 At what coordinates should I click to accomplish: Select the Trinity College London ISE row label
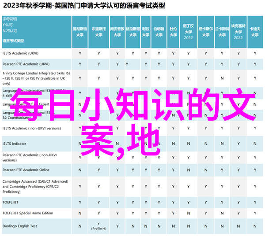[x=37, y=78]
